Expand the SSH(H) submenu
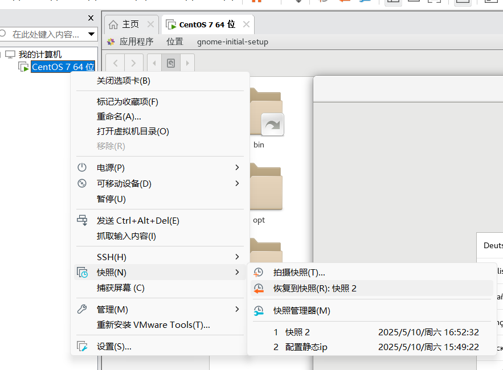The image size is (503, 370). coord(237,257)
